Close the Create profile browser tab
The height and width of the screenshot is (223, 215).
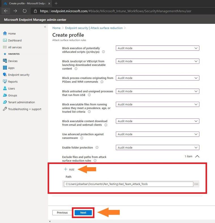point(49,4)
